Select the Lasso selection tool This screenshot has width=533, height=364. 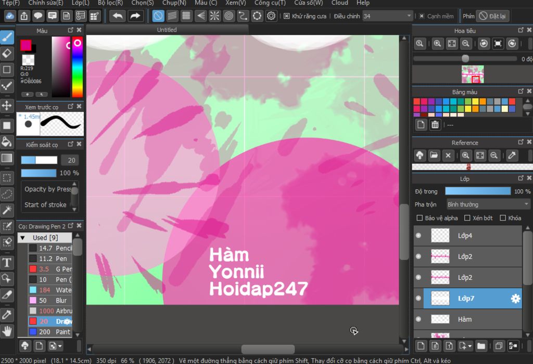coord(7,194)
